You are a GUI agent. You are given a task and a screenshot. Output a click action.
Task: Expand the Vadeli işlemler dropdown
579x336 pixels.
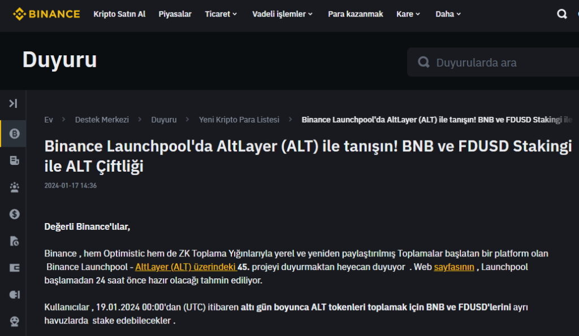coord(283,14)
